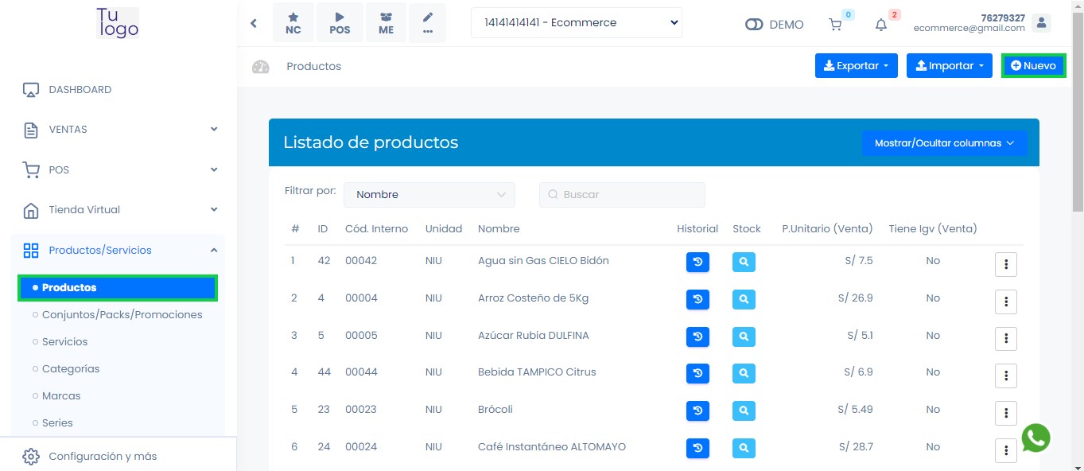Click the Nuevo button
Viewport: 1084px width, 471px height.
pos(1033,66)
